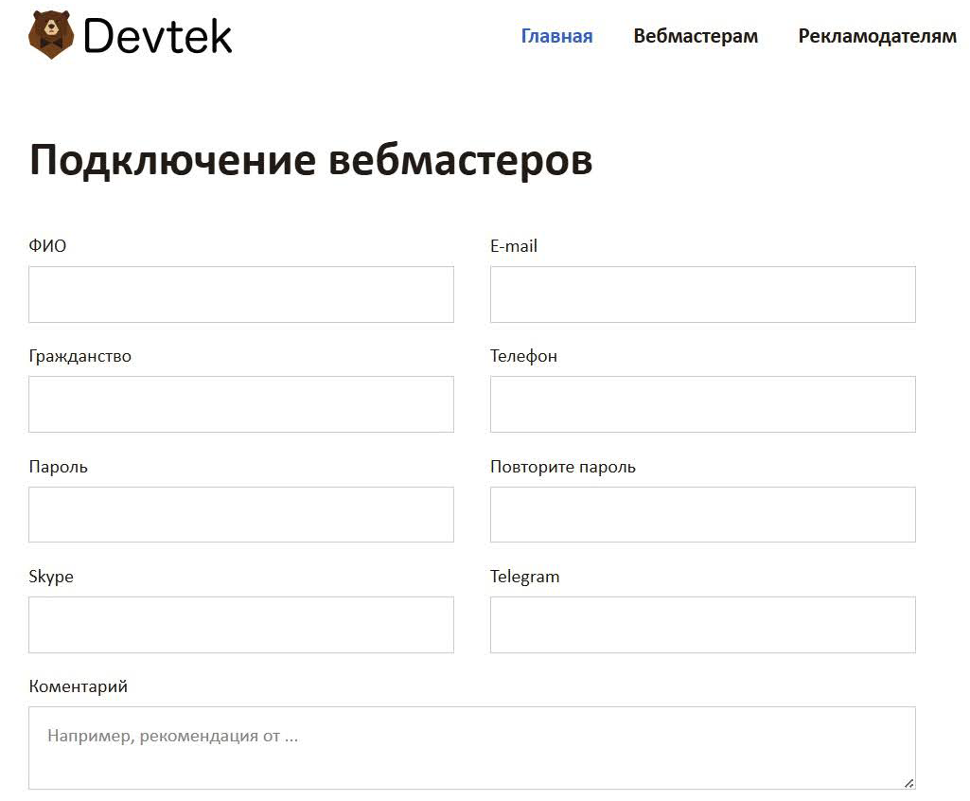Click the Telegram field label
The width and height of the screenshot is (970, 801).
[524, 576]
